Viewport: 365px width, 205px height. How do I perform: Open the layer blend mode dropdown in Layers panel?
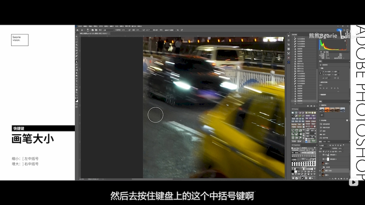click(325, 148)
